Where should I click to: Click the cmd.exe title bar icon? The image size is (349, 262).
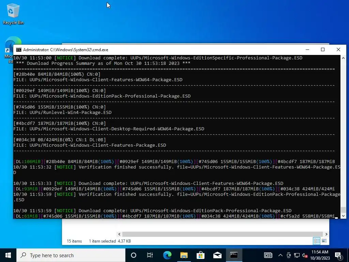19,50
